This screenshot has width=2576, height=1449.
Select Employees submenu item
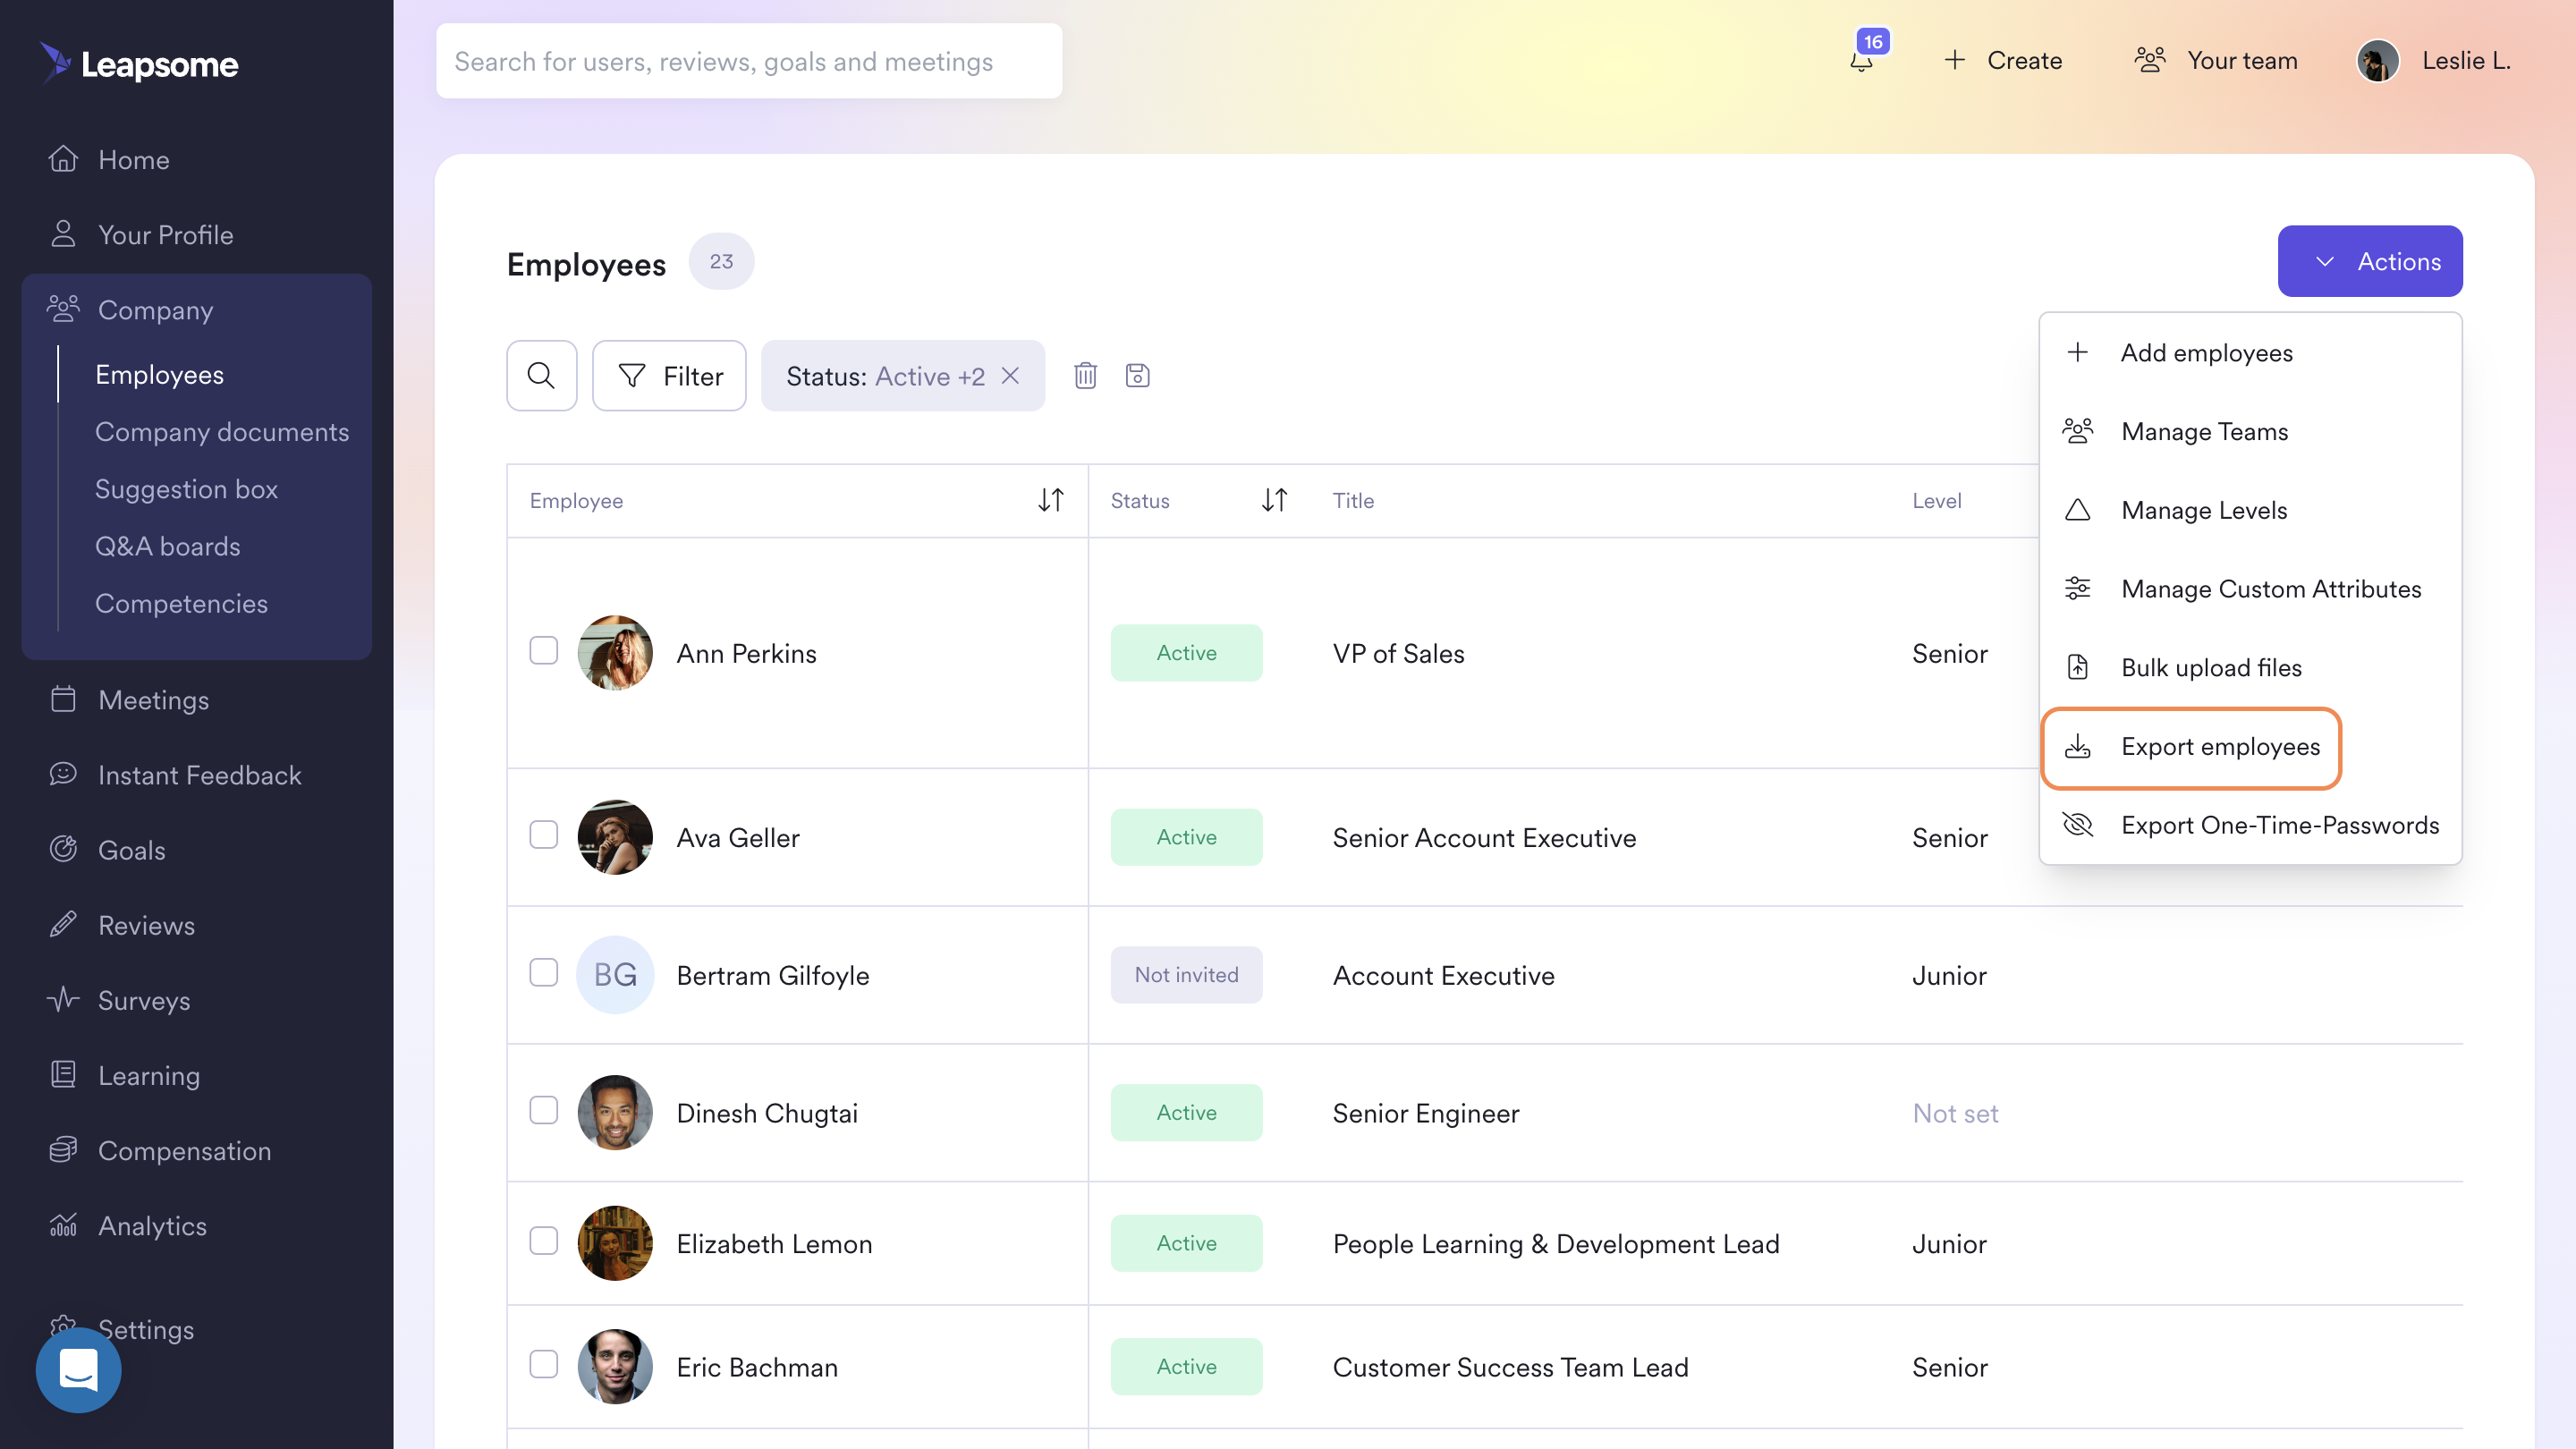[x=159, y=375]
